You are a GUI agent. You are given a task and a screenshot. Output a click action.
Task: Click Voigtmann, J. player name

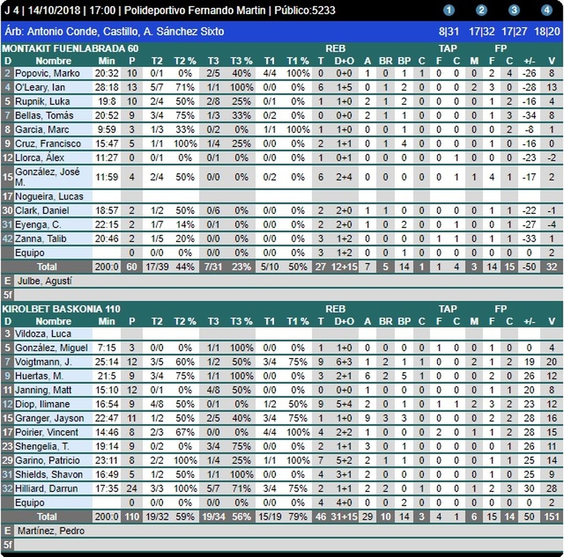[43, 362]
